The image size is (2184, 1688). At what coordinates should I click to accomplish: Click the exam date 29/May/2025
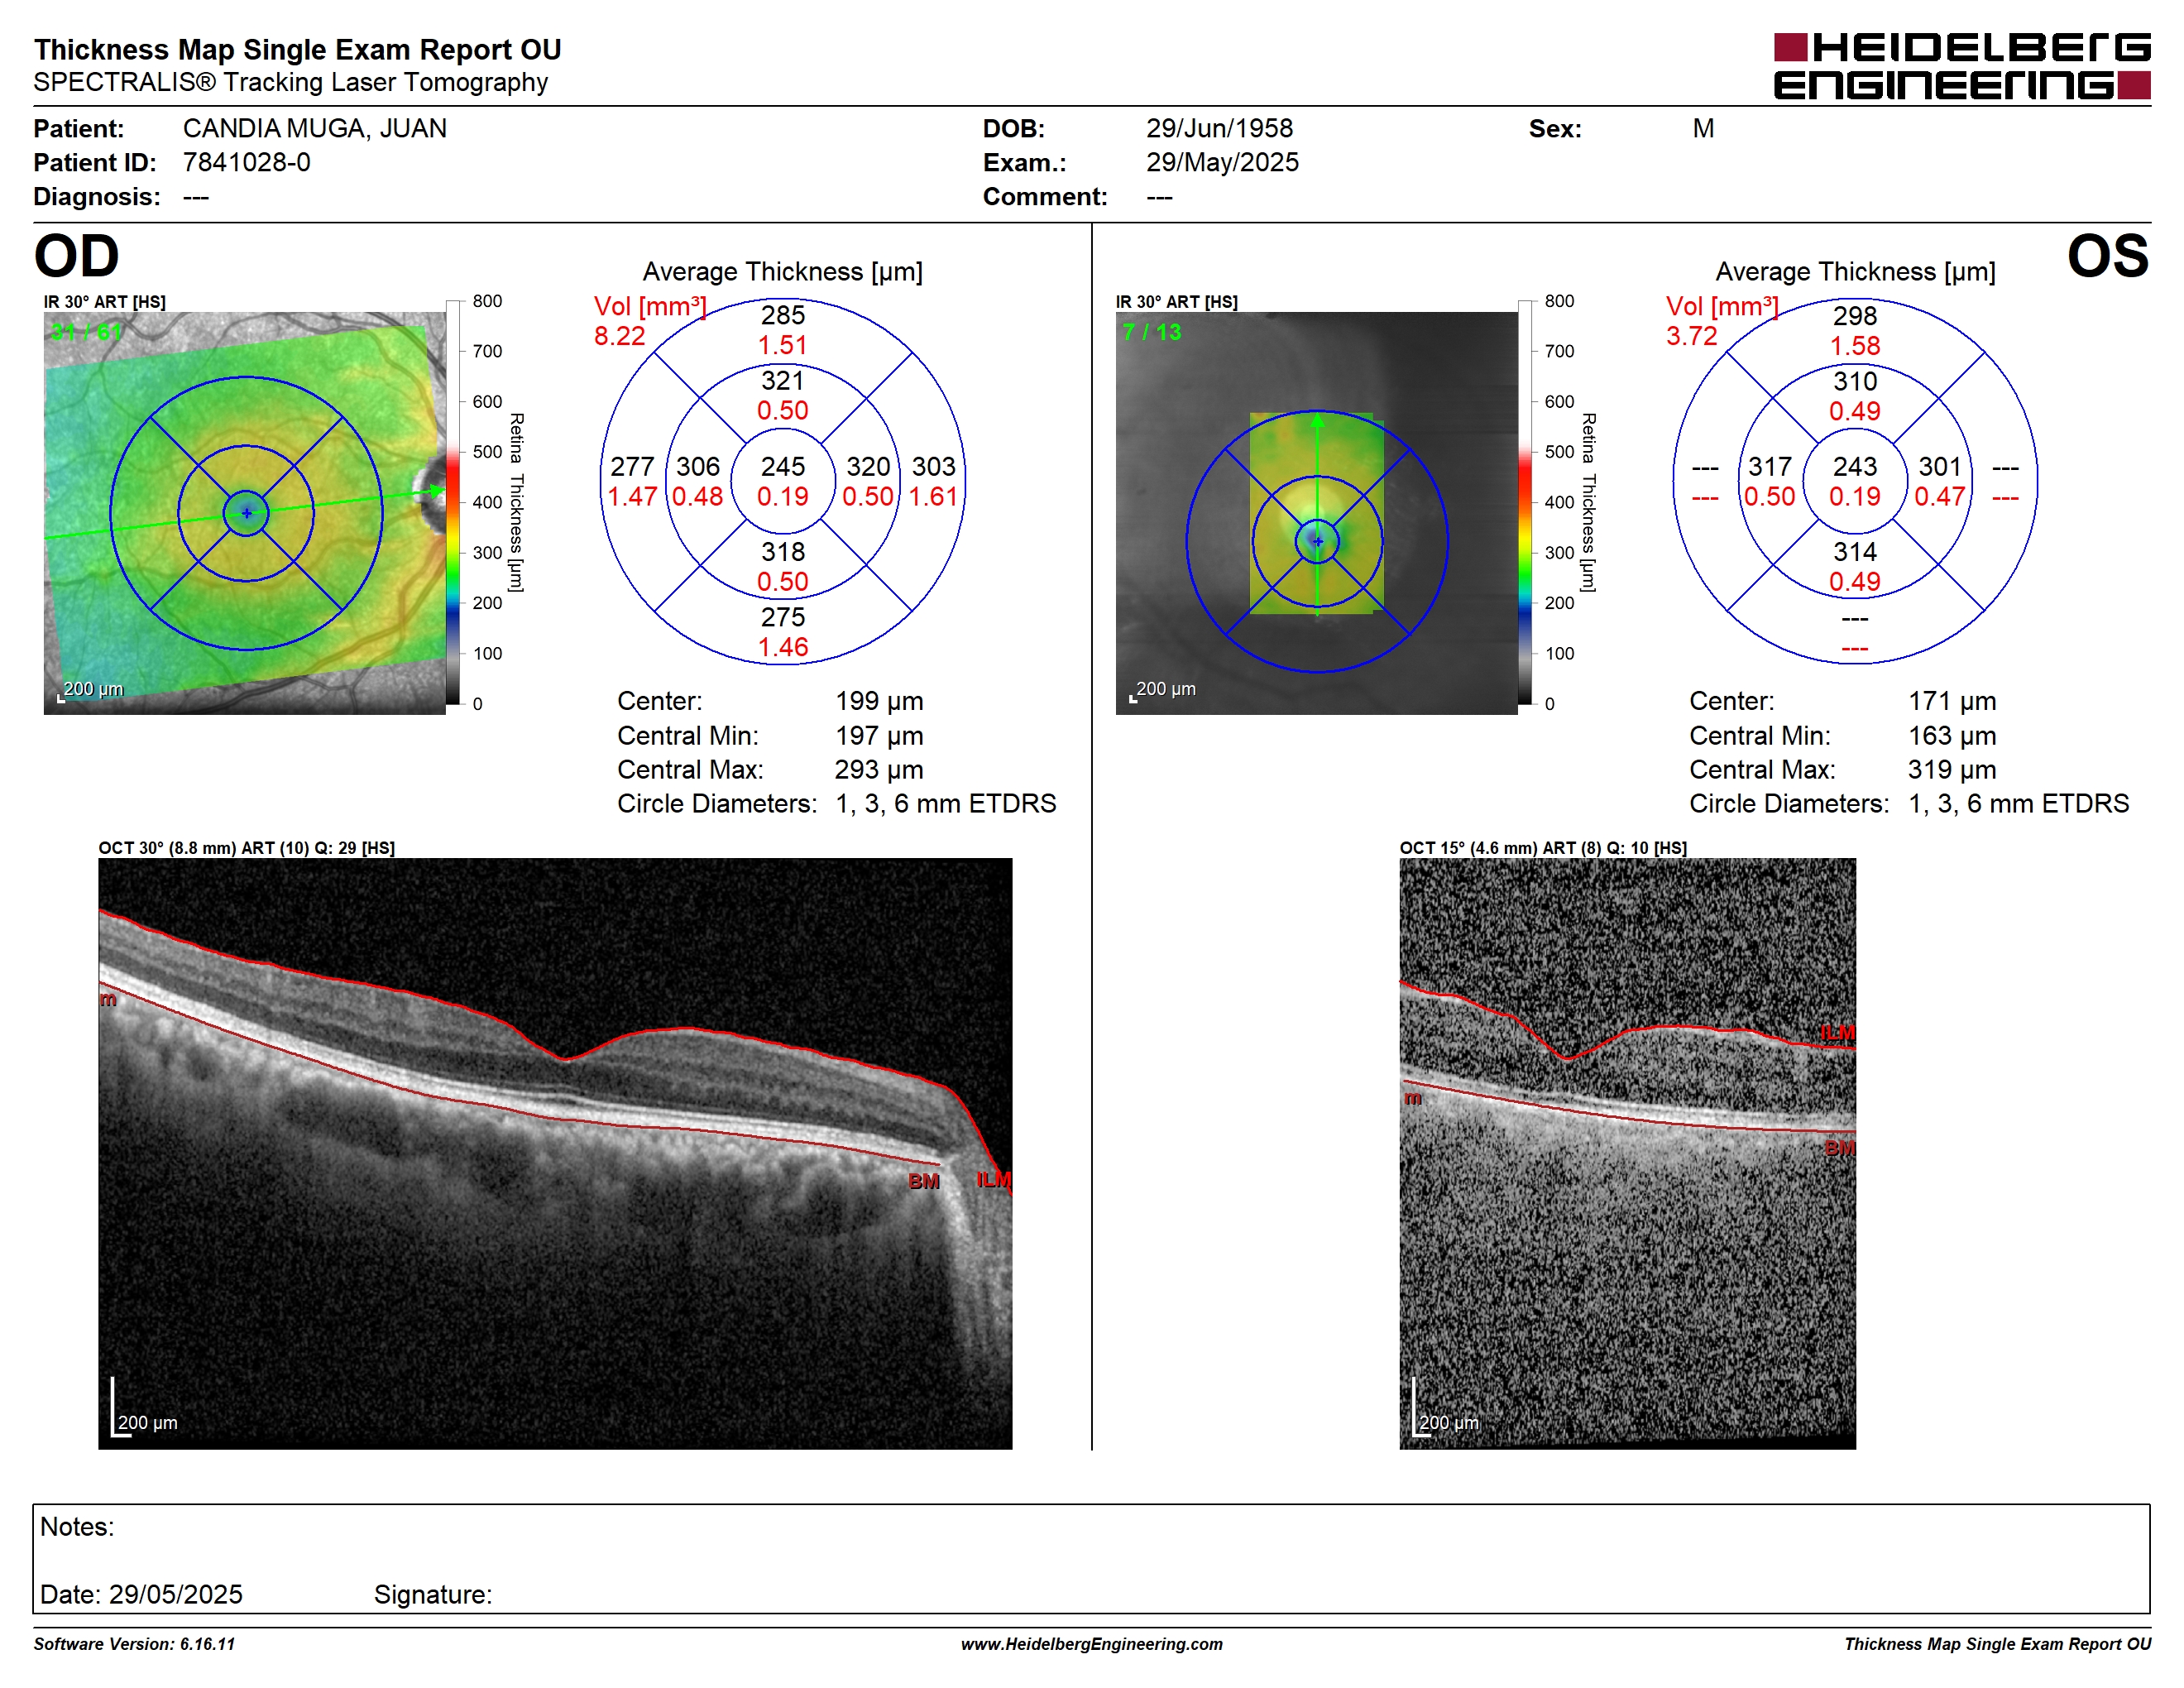pos(1223,163)
